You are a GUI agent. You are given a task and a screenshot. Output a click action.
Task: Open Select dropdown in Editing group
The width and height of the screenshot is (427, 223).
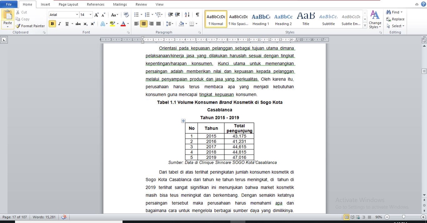tap(395, 26)
